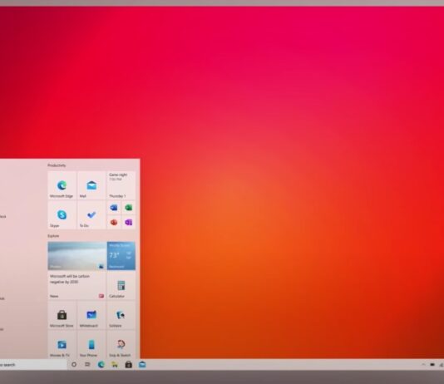
Task: Open Word from the Office tile group
Action: pyautogui.click(x=114, y=208)
